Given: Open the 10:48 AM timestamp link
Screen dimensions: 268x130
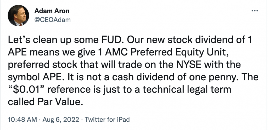Looking at the screenshot, I should (x=22, y=120).
